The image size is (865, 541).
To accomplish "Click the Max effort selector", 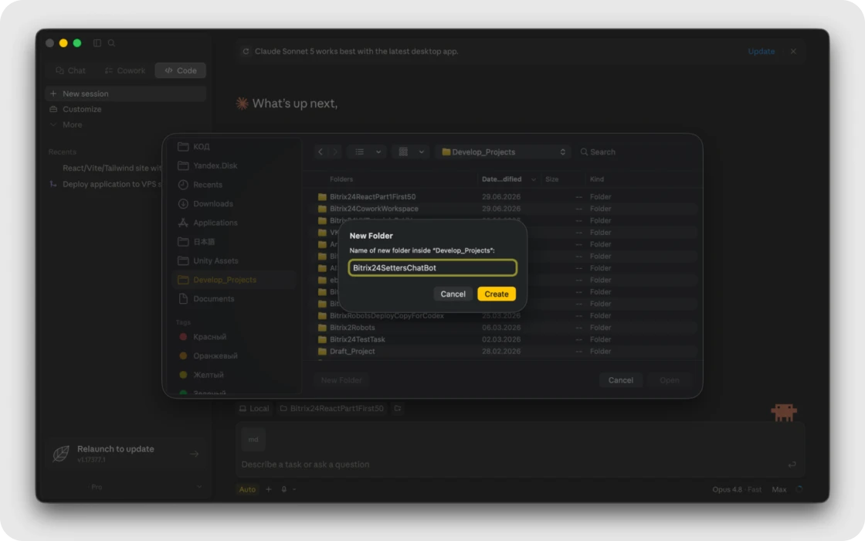I will click(779, 489).
